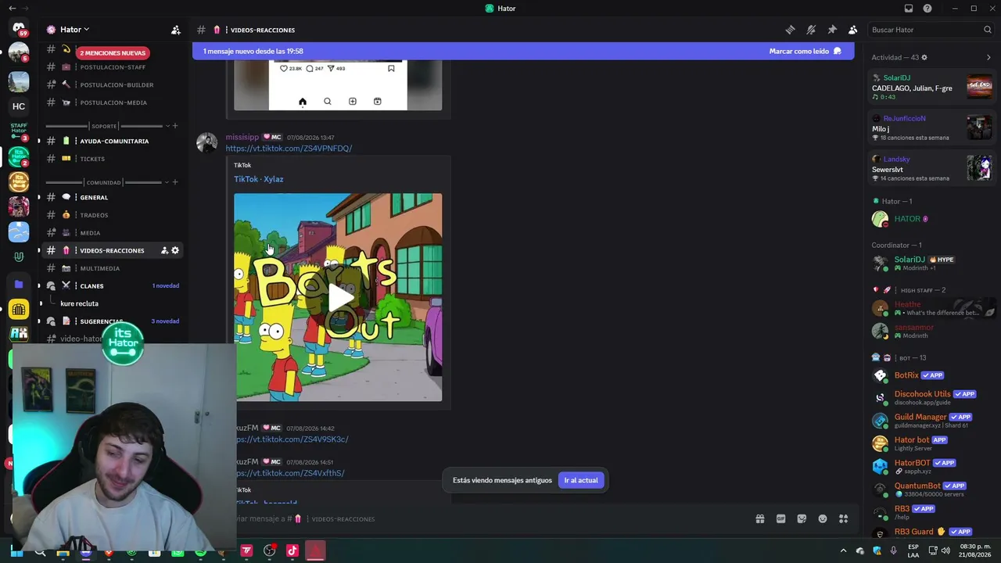The width and height of the screenshot is (1001, 563).
Task: Open TICKETS channel
Action: coord(112,159)
